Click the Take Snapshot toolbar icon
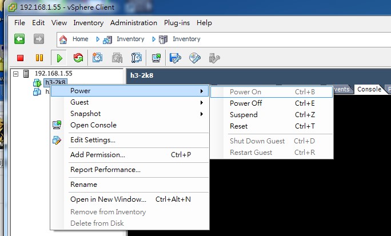 click(97, 58)
